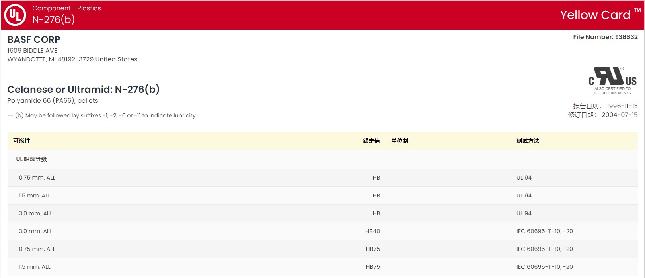Viewport: 645px width, 278px height.
Task: Click the 0.75 mm, ALL row rated HB75
Action: pyautogui.click(x=322, y=249)
